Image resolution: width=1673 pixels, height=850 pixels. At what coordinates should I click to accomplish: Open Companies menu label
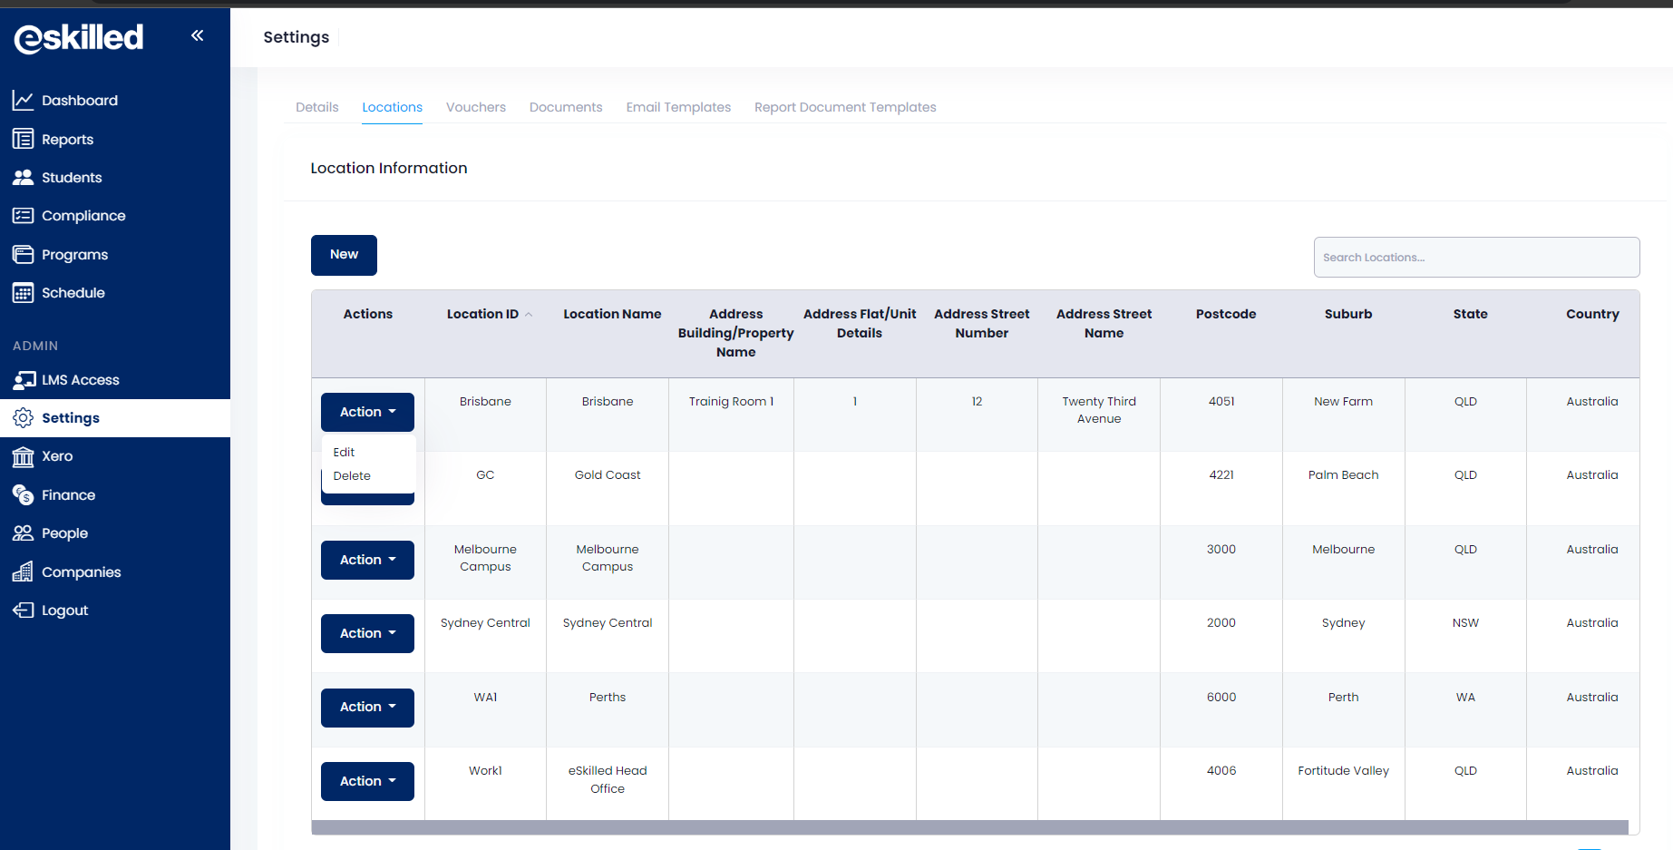(81, 572)
